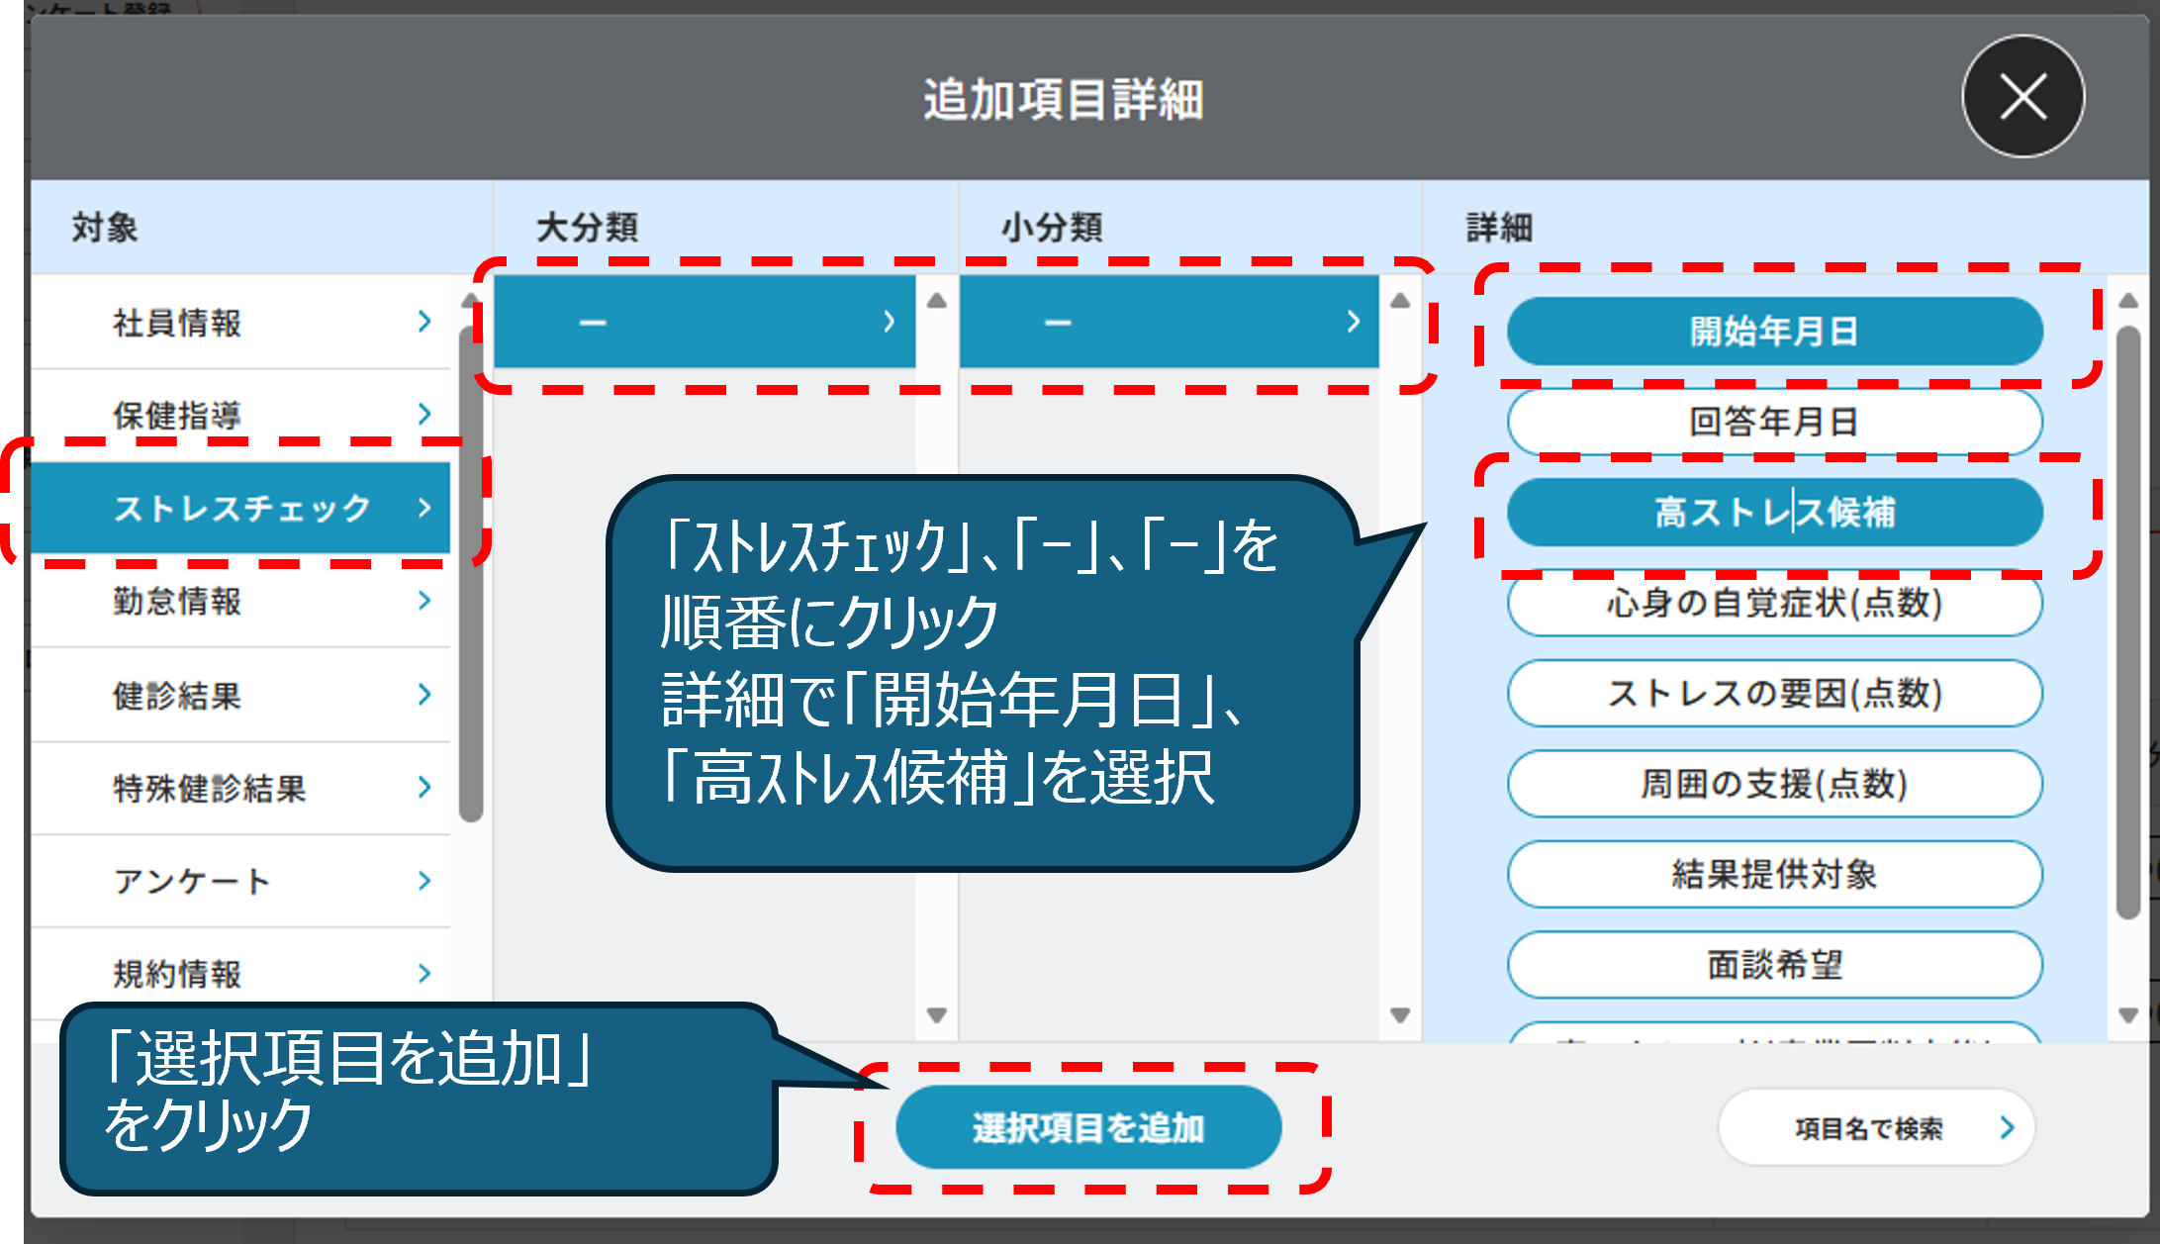Click chevron next to 健診結果

click(424, 695)
